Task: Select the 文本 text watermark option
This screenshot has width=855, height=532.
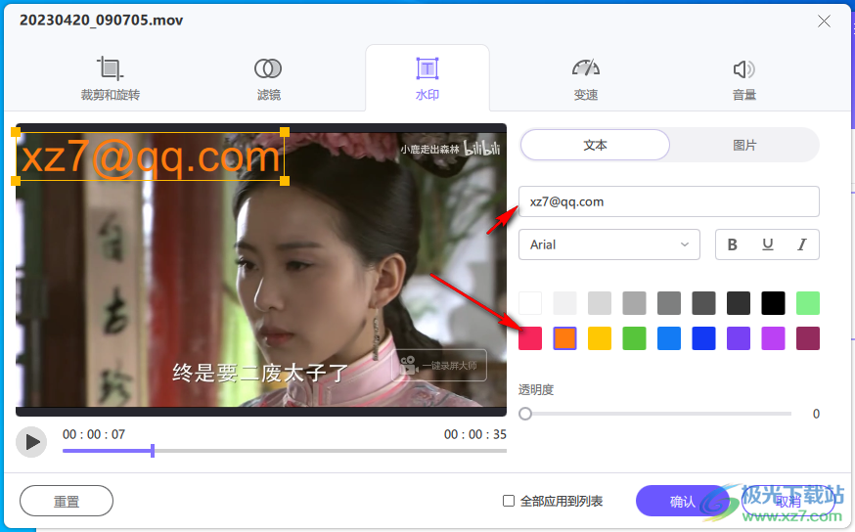Action: point(595,145)
